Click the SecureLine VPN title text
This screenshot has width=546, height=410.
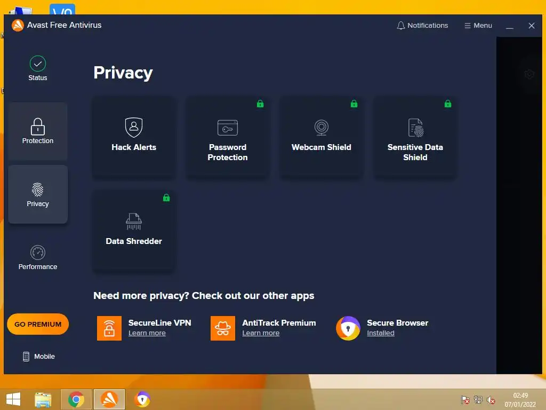(159, 323)
